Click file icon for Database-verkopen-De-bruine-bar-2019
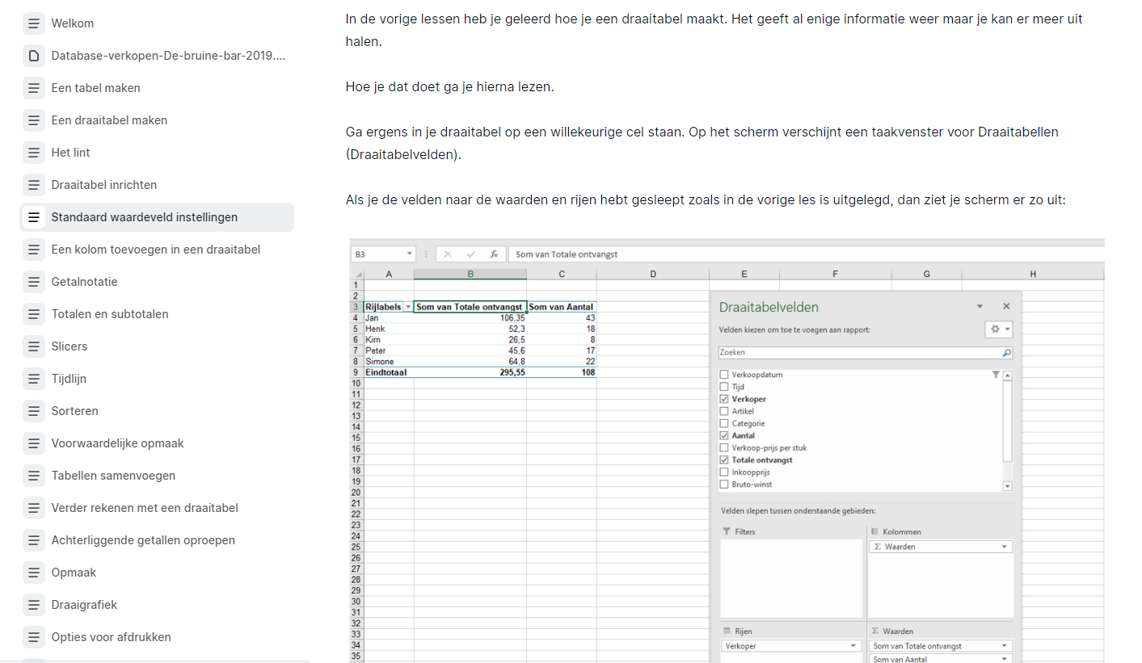This screenshot has width=1142, height=663. pos(33,56)
